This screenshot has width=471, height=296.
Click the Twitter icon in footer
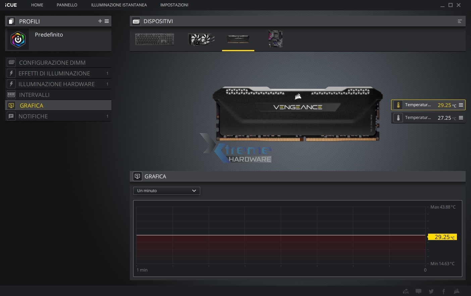click(x=431, y=291)
